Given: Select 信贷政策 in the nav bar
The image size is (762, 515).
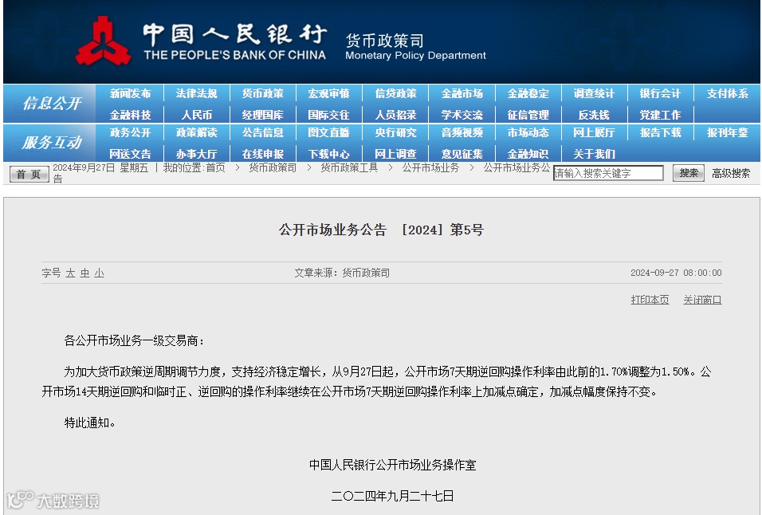Looking at the screenshot, I should pos(395,94).
